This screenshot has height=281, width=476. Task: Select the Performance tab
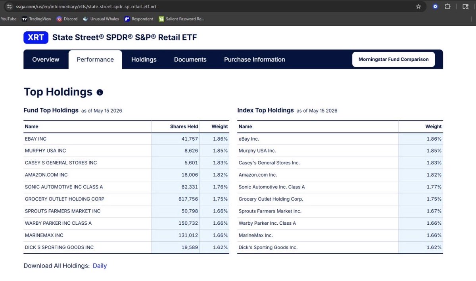(x=95, y=59)
